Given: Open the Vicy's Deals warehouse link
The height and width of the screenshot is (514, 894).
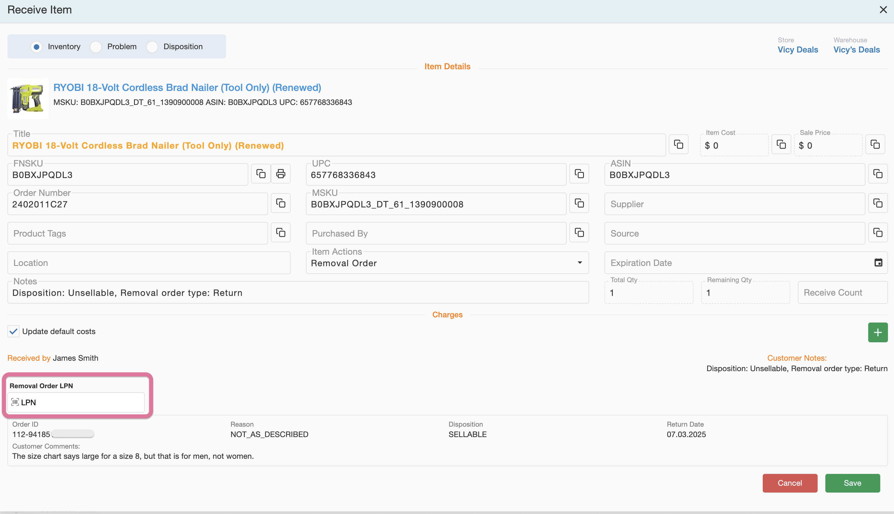Looking at the screenshot, I should click(857, 50).
